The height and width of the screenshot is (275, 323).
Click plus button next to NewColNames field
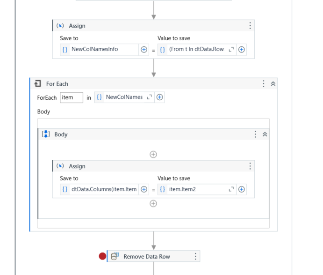pyautogui.click(x=159, y=97)
